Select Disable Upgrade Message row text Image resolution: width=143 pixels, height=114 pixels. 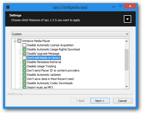coord(43,54)
